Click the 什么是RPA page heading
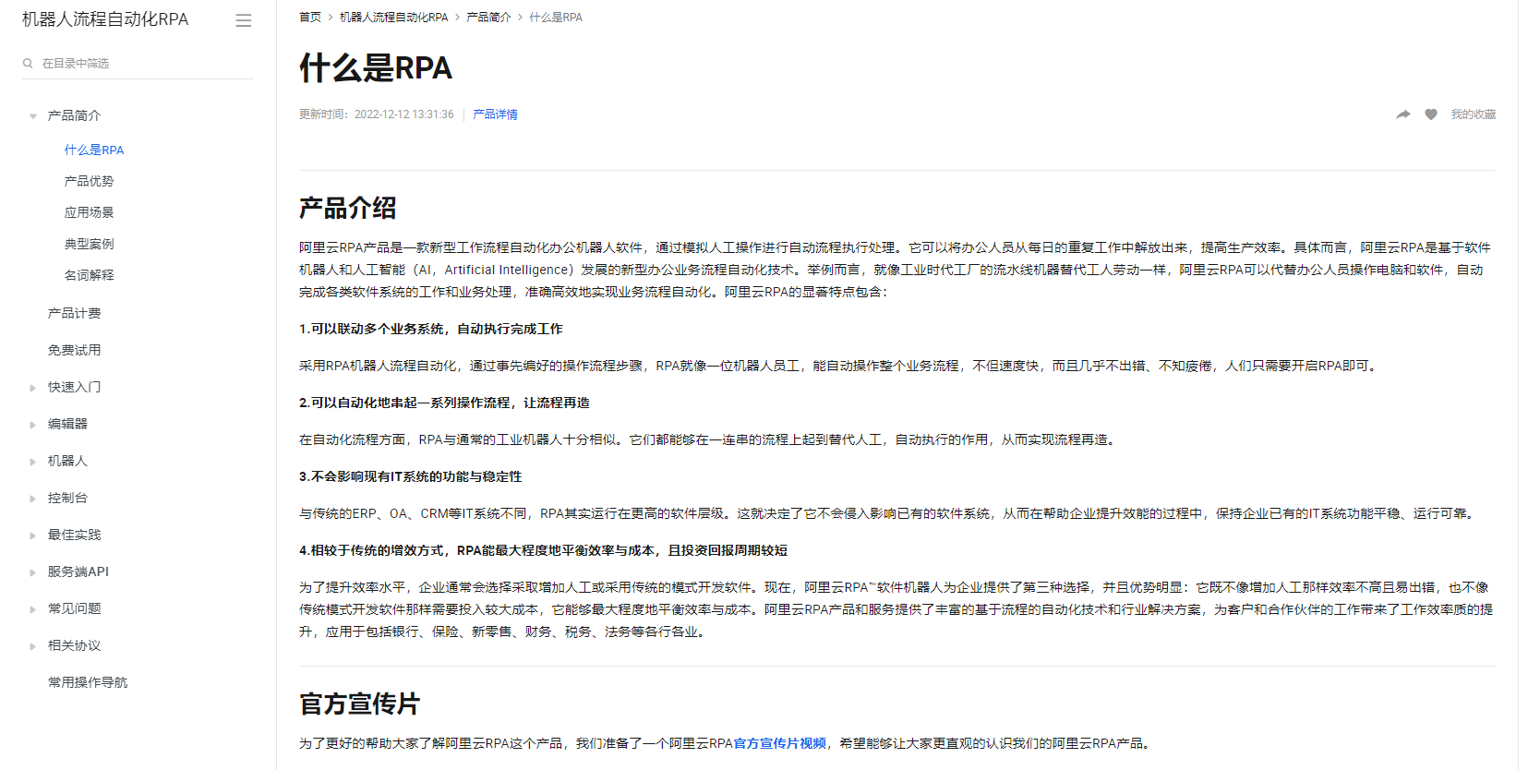 click(x=376, y=68)
